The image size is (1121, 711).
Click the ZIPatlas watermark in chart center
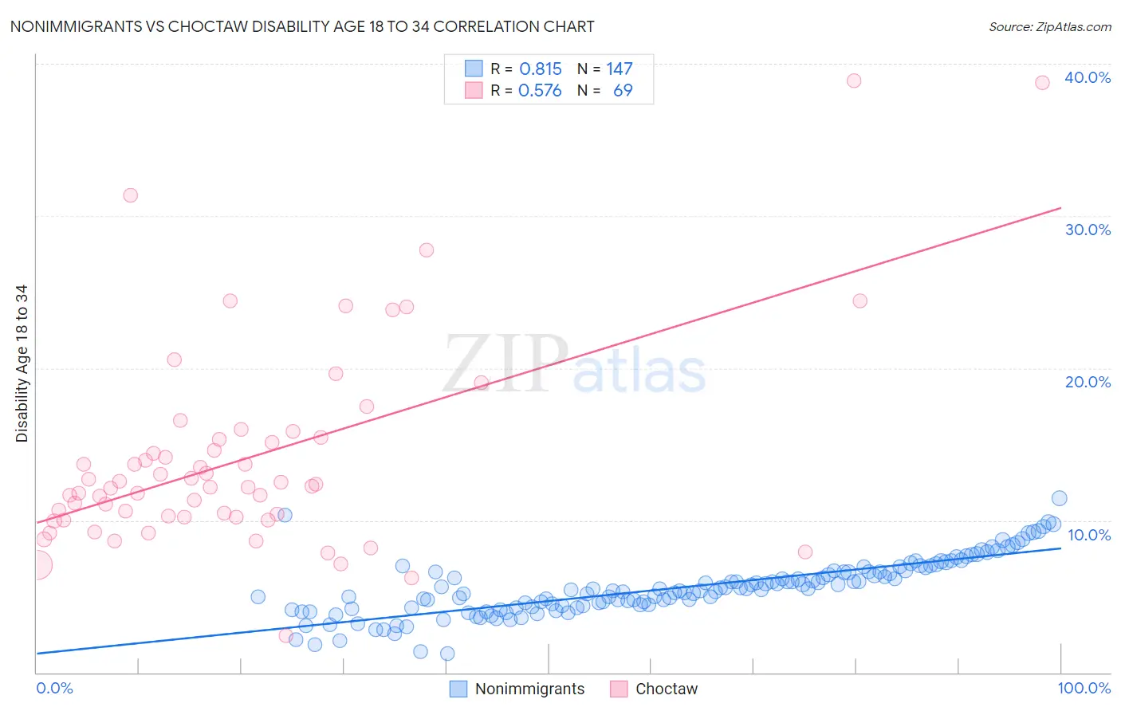(575, 365)
